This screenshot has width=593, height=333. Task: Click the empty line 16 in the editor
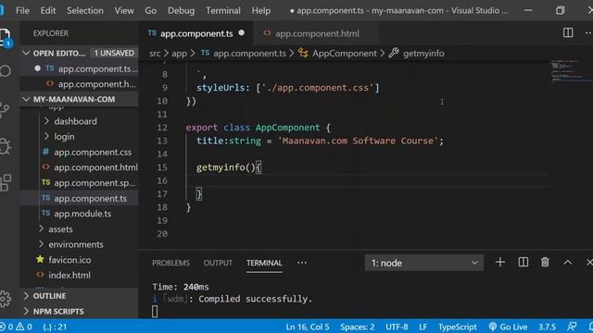click(x=367, y=180)
